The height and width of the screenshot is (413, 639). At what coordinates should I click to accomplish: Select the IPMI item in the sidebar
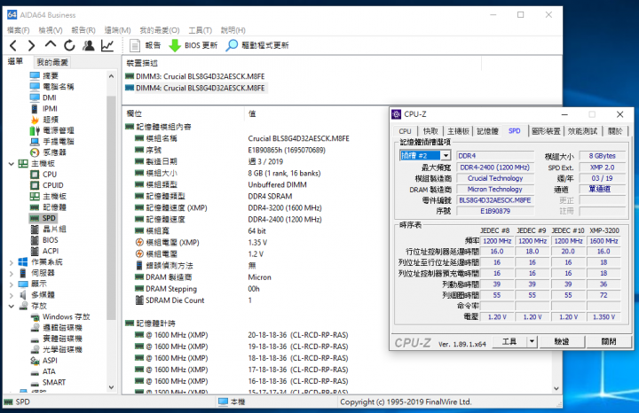coord(50,109)
